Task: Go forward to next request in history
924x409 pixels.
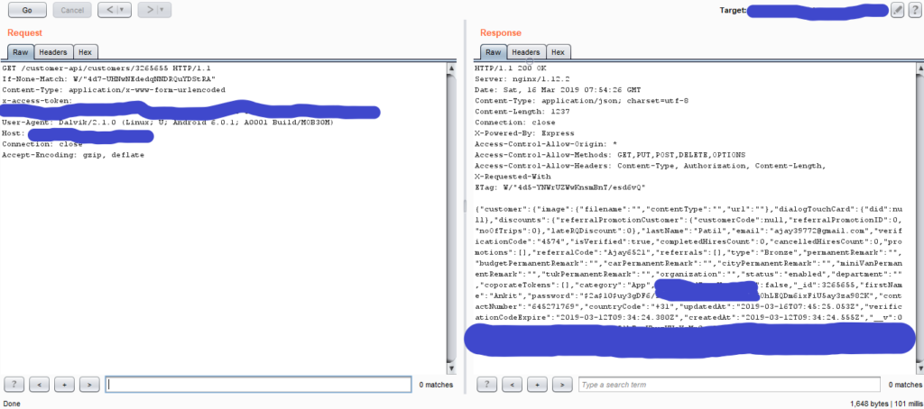Action: tap(148, 11)
